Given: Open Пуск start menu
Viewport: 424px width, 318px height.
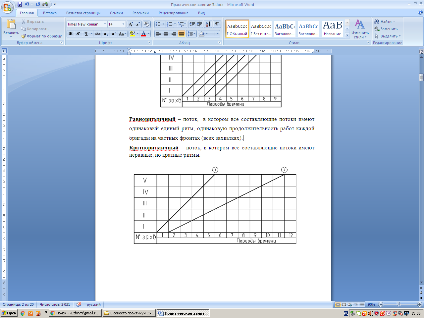Looking at the screenshot, I should 9,313.
